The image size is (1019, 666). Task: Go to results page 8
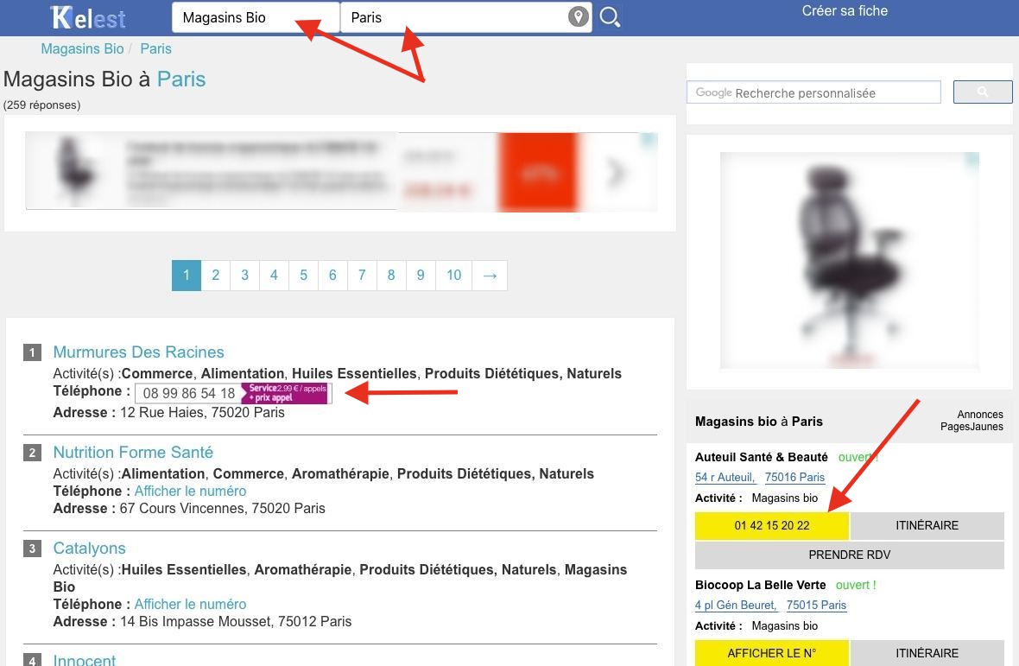coord(391,276)
